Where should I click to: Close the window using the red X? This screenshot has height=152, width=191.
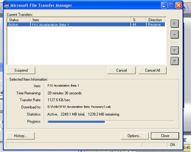179,5
